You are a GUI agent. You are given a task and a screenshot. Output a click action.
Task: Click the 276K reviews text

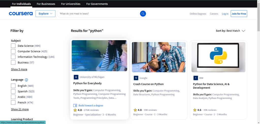point(91,110)
